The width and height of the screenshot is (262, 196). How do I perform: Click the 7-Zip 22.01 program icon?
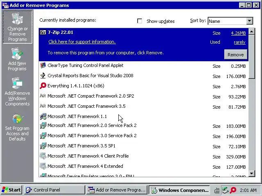point(43,32)
